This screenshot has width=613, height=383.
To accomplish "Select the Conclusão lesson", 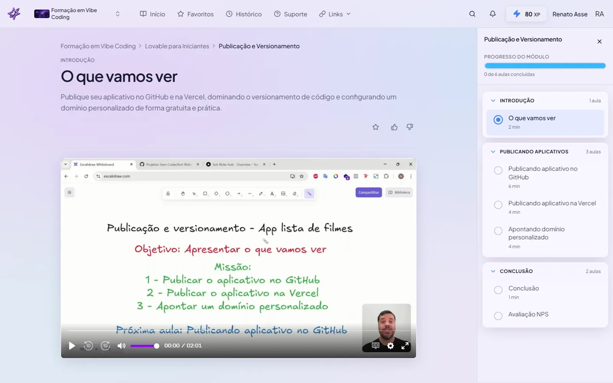I will click(x=545, y=292).
